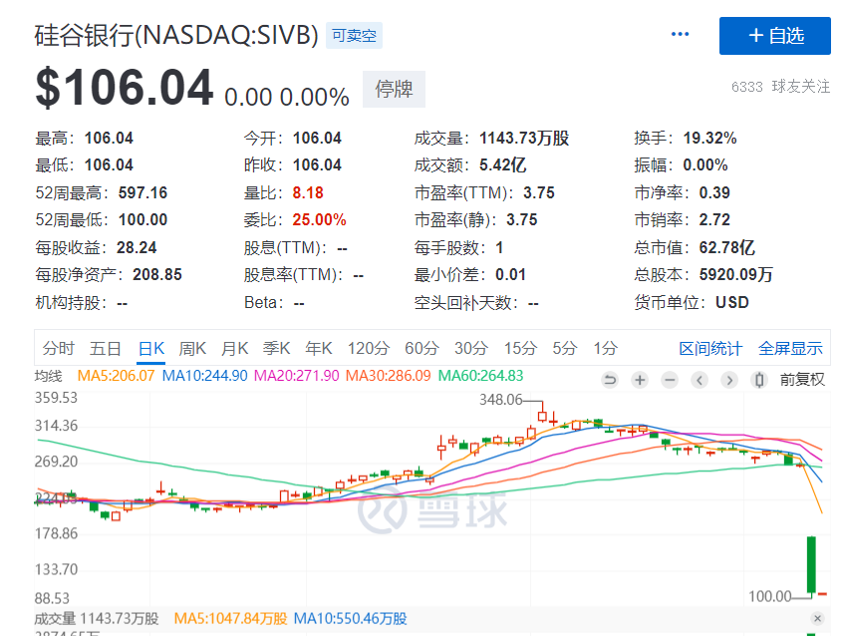Click the 硅谷银行(NASDAQ:SIVB) title
Screen dimensions: 842x636
coord(176,36)
